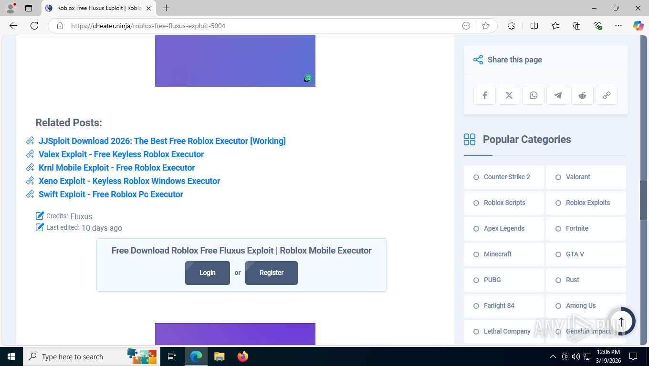
Task: Add page to favorites star
Action: [486, 26]
